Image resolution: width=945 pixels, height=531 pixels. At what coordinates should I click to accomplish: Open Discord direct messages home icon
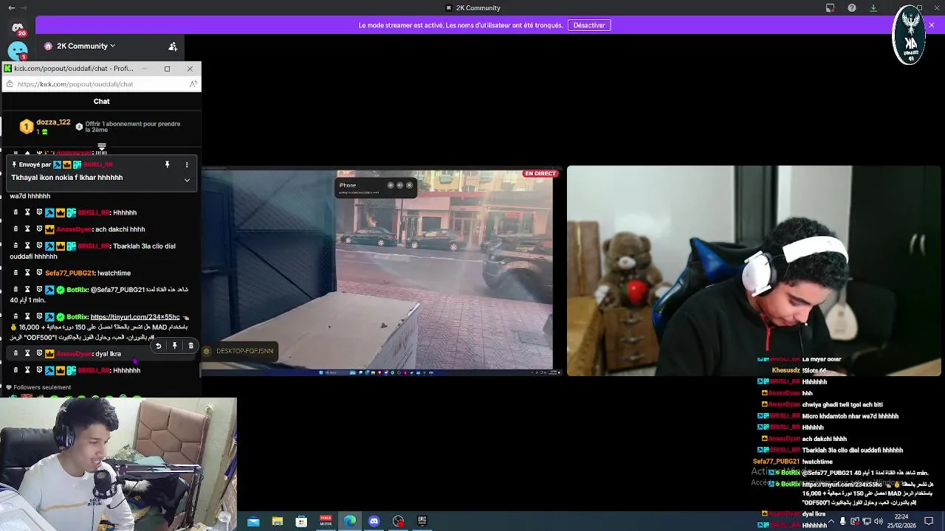pyautogui.click(x=18, y=29)
